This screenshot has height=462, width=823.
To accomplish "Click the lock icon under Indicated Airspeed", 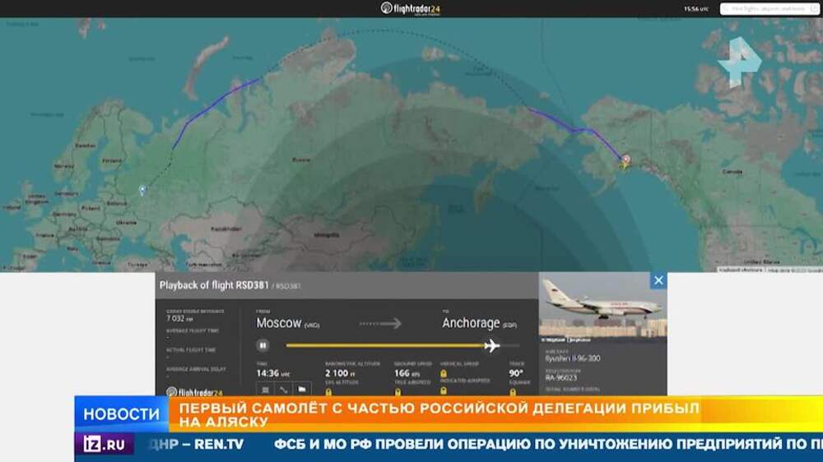I will tap(444, 390).
